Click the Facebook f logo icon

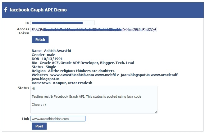click(x=6, y=10)
